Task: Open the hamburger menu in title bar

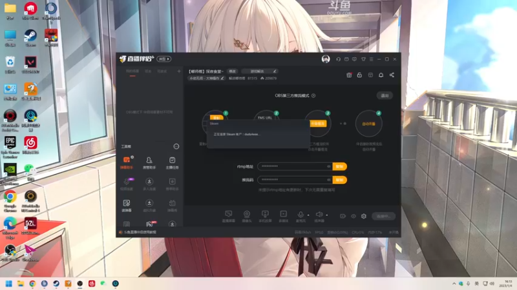Action: click(x=371, y=59)
